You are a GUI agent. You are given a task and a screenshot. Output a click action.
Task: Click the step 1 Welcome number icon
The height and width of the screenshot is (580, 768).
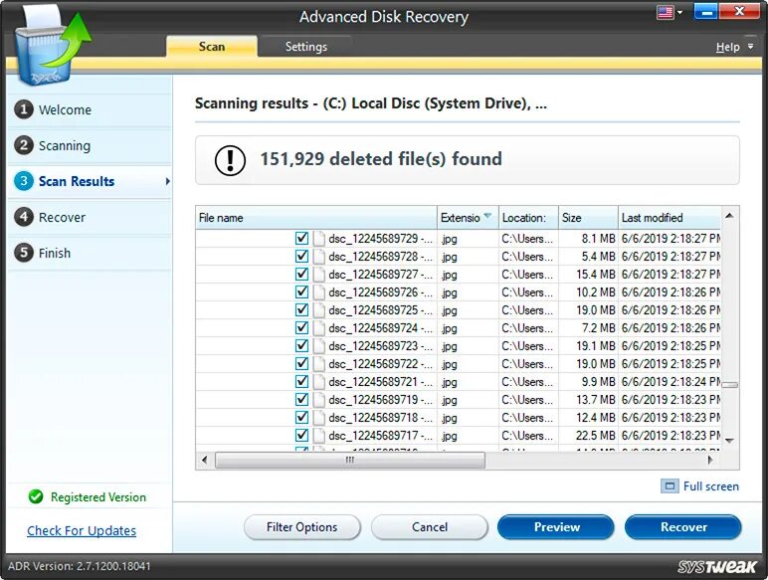24,109
